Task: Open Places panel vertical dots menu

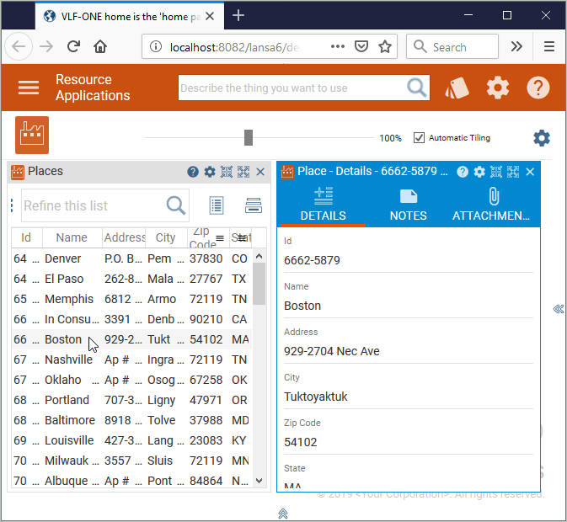Action: pyautogui.click(x=12, y=205)
